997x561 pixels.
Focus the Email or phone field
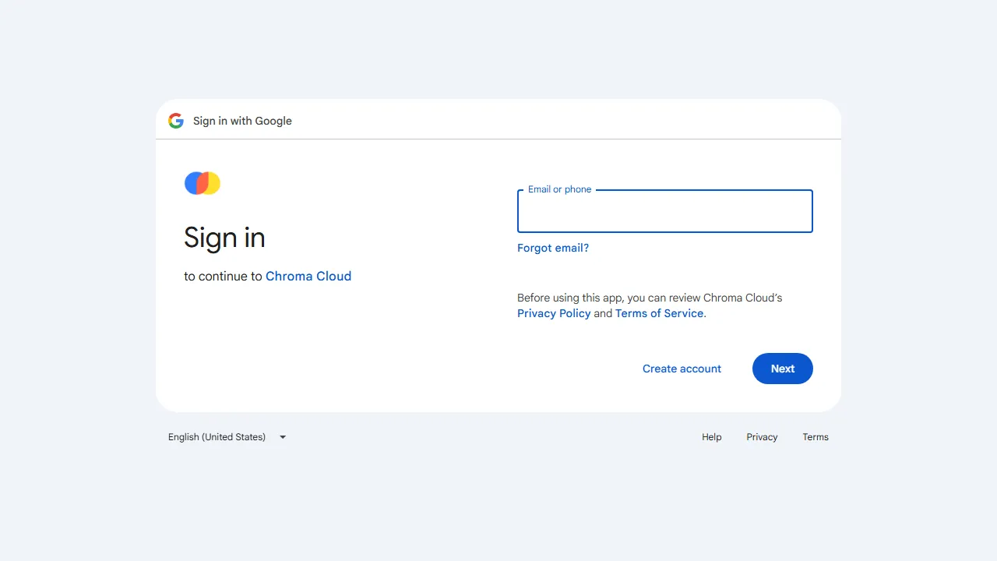(665, 211)
